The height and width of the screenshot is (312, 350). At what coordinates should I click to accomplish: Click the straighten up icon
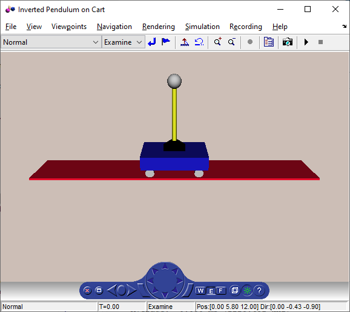184,42
